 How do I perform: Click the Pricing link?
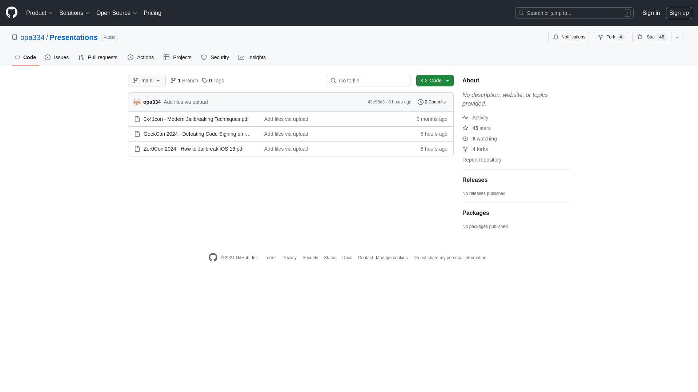point(152,13)
